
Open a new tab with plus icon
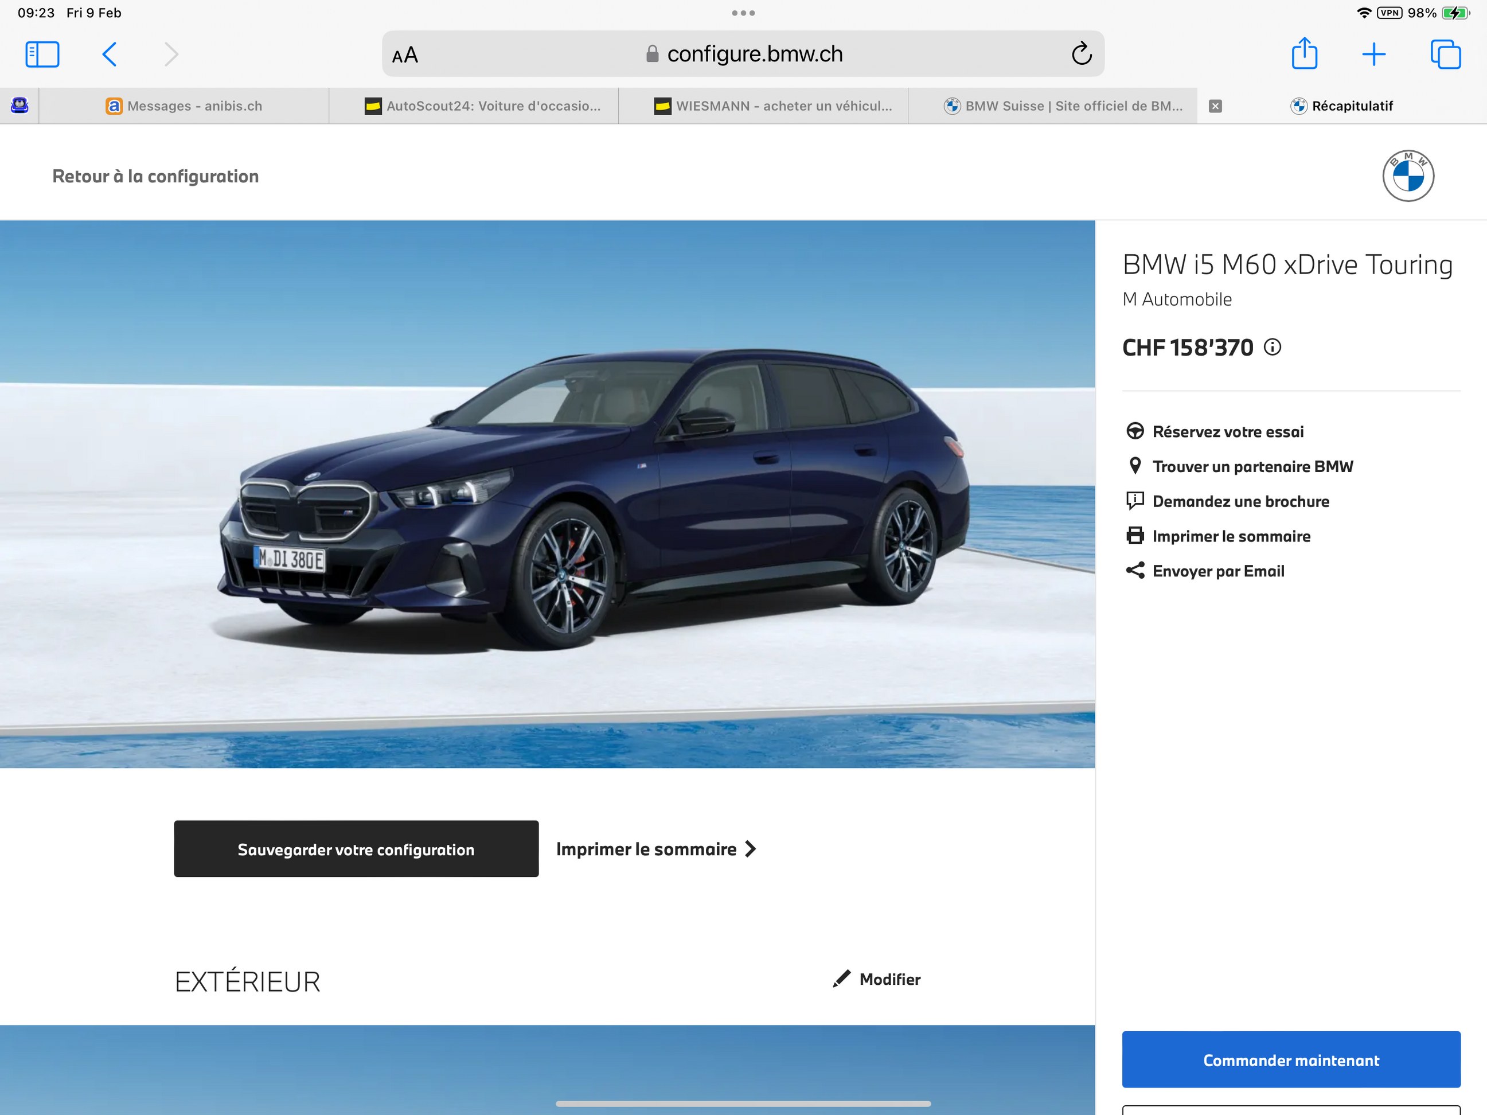tap(1373, 54)
